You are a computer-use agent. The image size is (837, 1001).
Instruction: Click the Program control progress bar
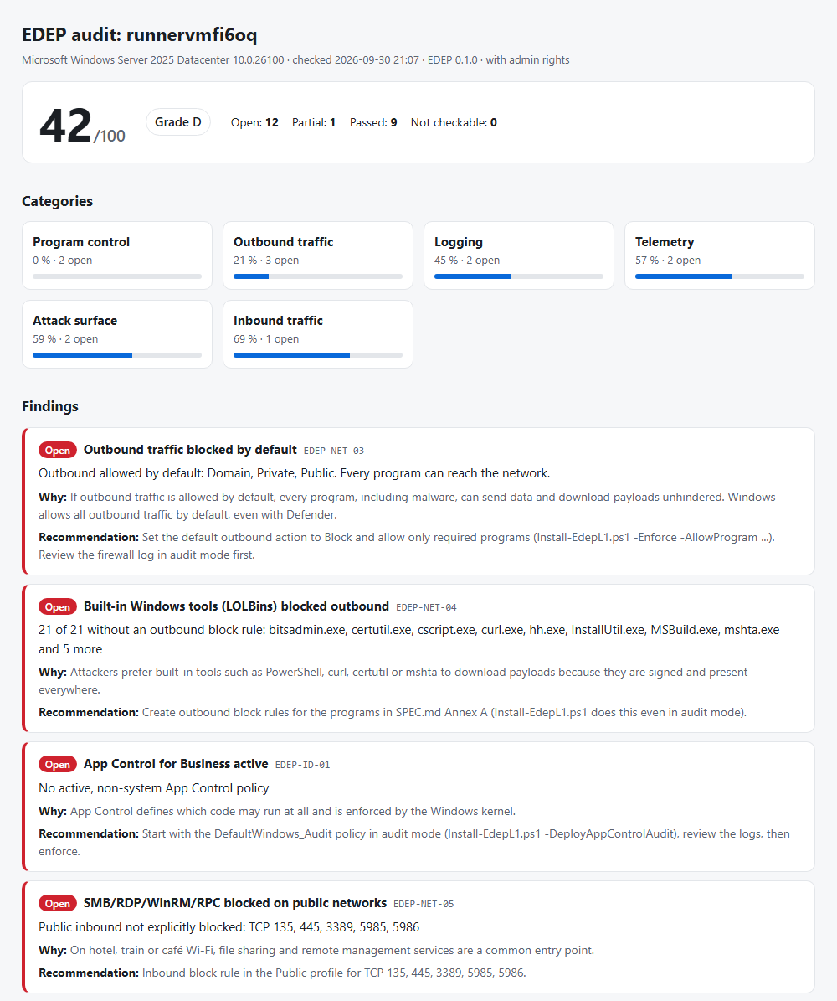coord(117,276)
